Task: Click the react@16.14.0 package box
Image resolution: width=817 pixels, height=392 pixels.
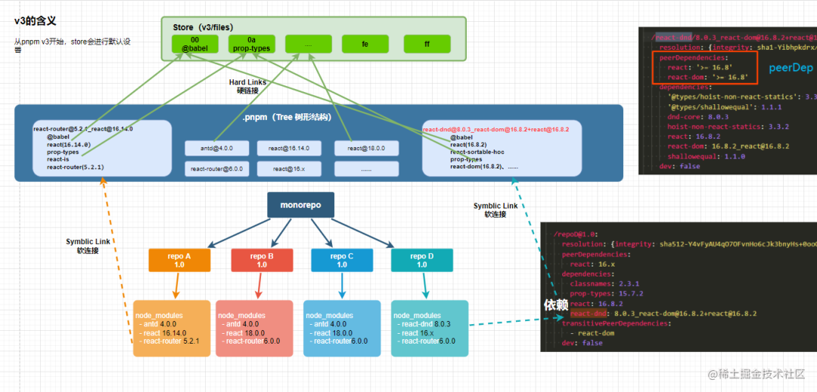Action: click(289, 148)
